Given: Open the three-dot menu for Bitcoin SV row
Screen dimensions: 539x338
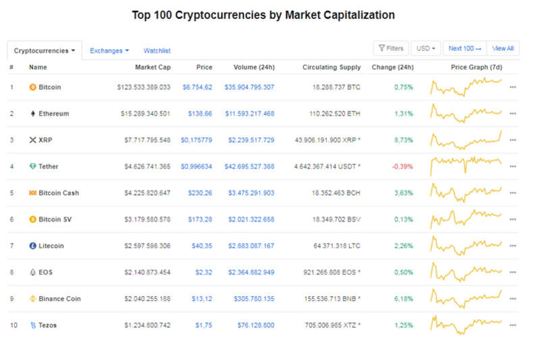Looking at the screenshot, I should pos(513,219).
